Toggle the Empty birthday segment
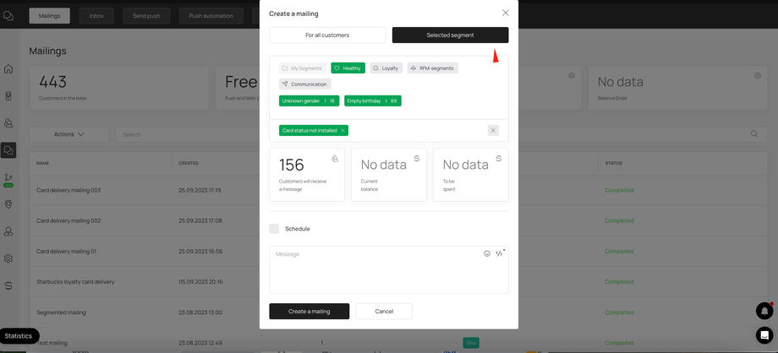 (x=373, y=100)
